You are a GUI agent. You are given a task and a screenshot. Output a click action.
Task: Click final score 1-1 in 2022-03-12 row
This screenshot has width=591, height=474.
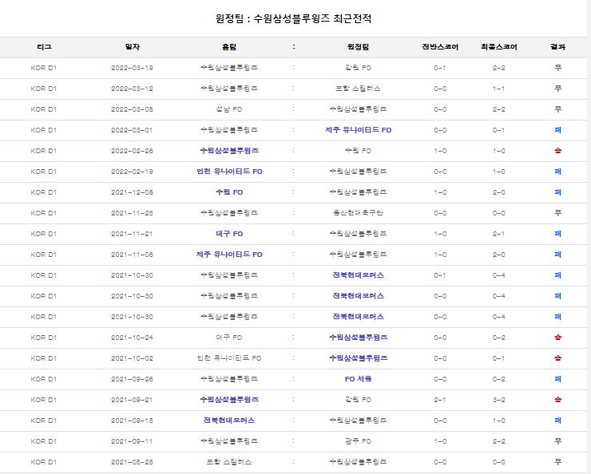click(498, 89)
